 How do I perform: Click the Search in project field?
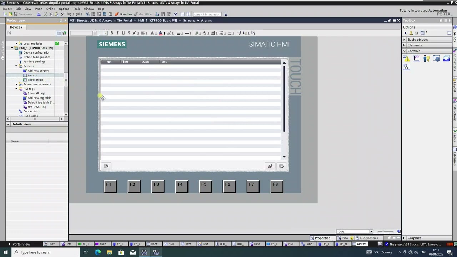pyautogui.click(x=206, y=14)
